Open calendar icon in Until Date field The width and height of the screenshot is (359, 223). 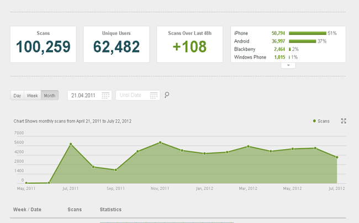click(x=154, y=95)
